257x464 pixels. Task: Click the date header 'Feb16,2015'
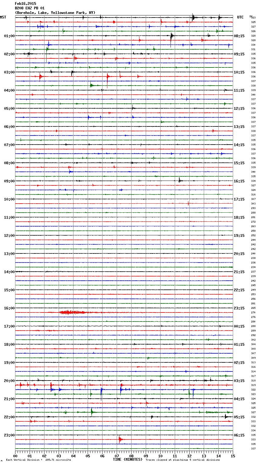click(x=25, y=4)
